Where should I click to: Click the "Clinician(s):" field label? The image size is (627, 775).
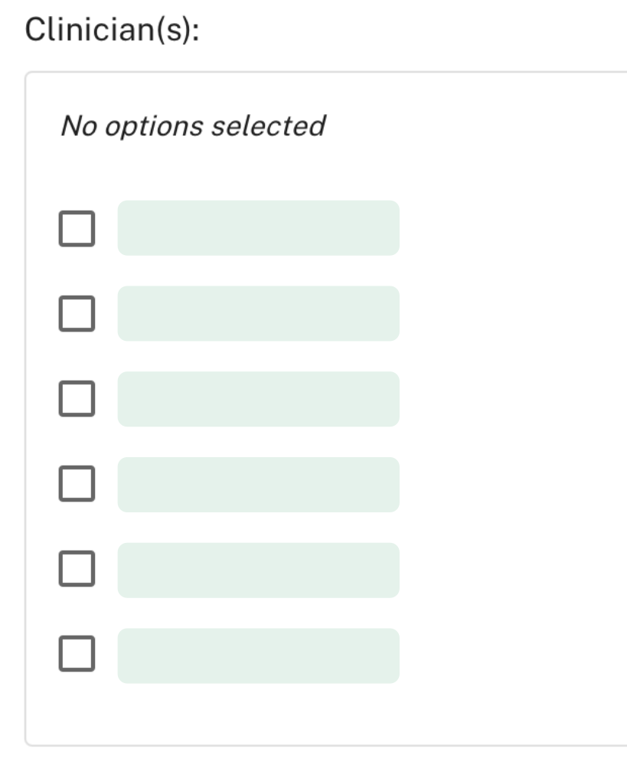click(x=112, y=30)
